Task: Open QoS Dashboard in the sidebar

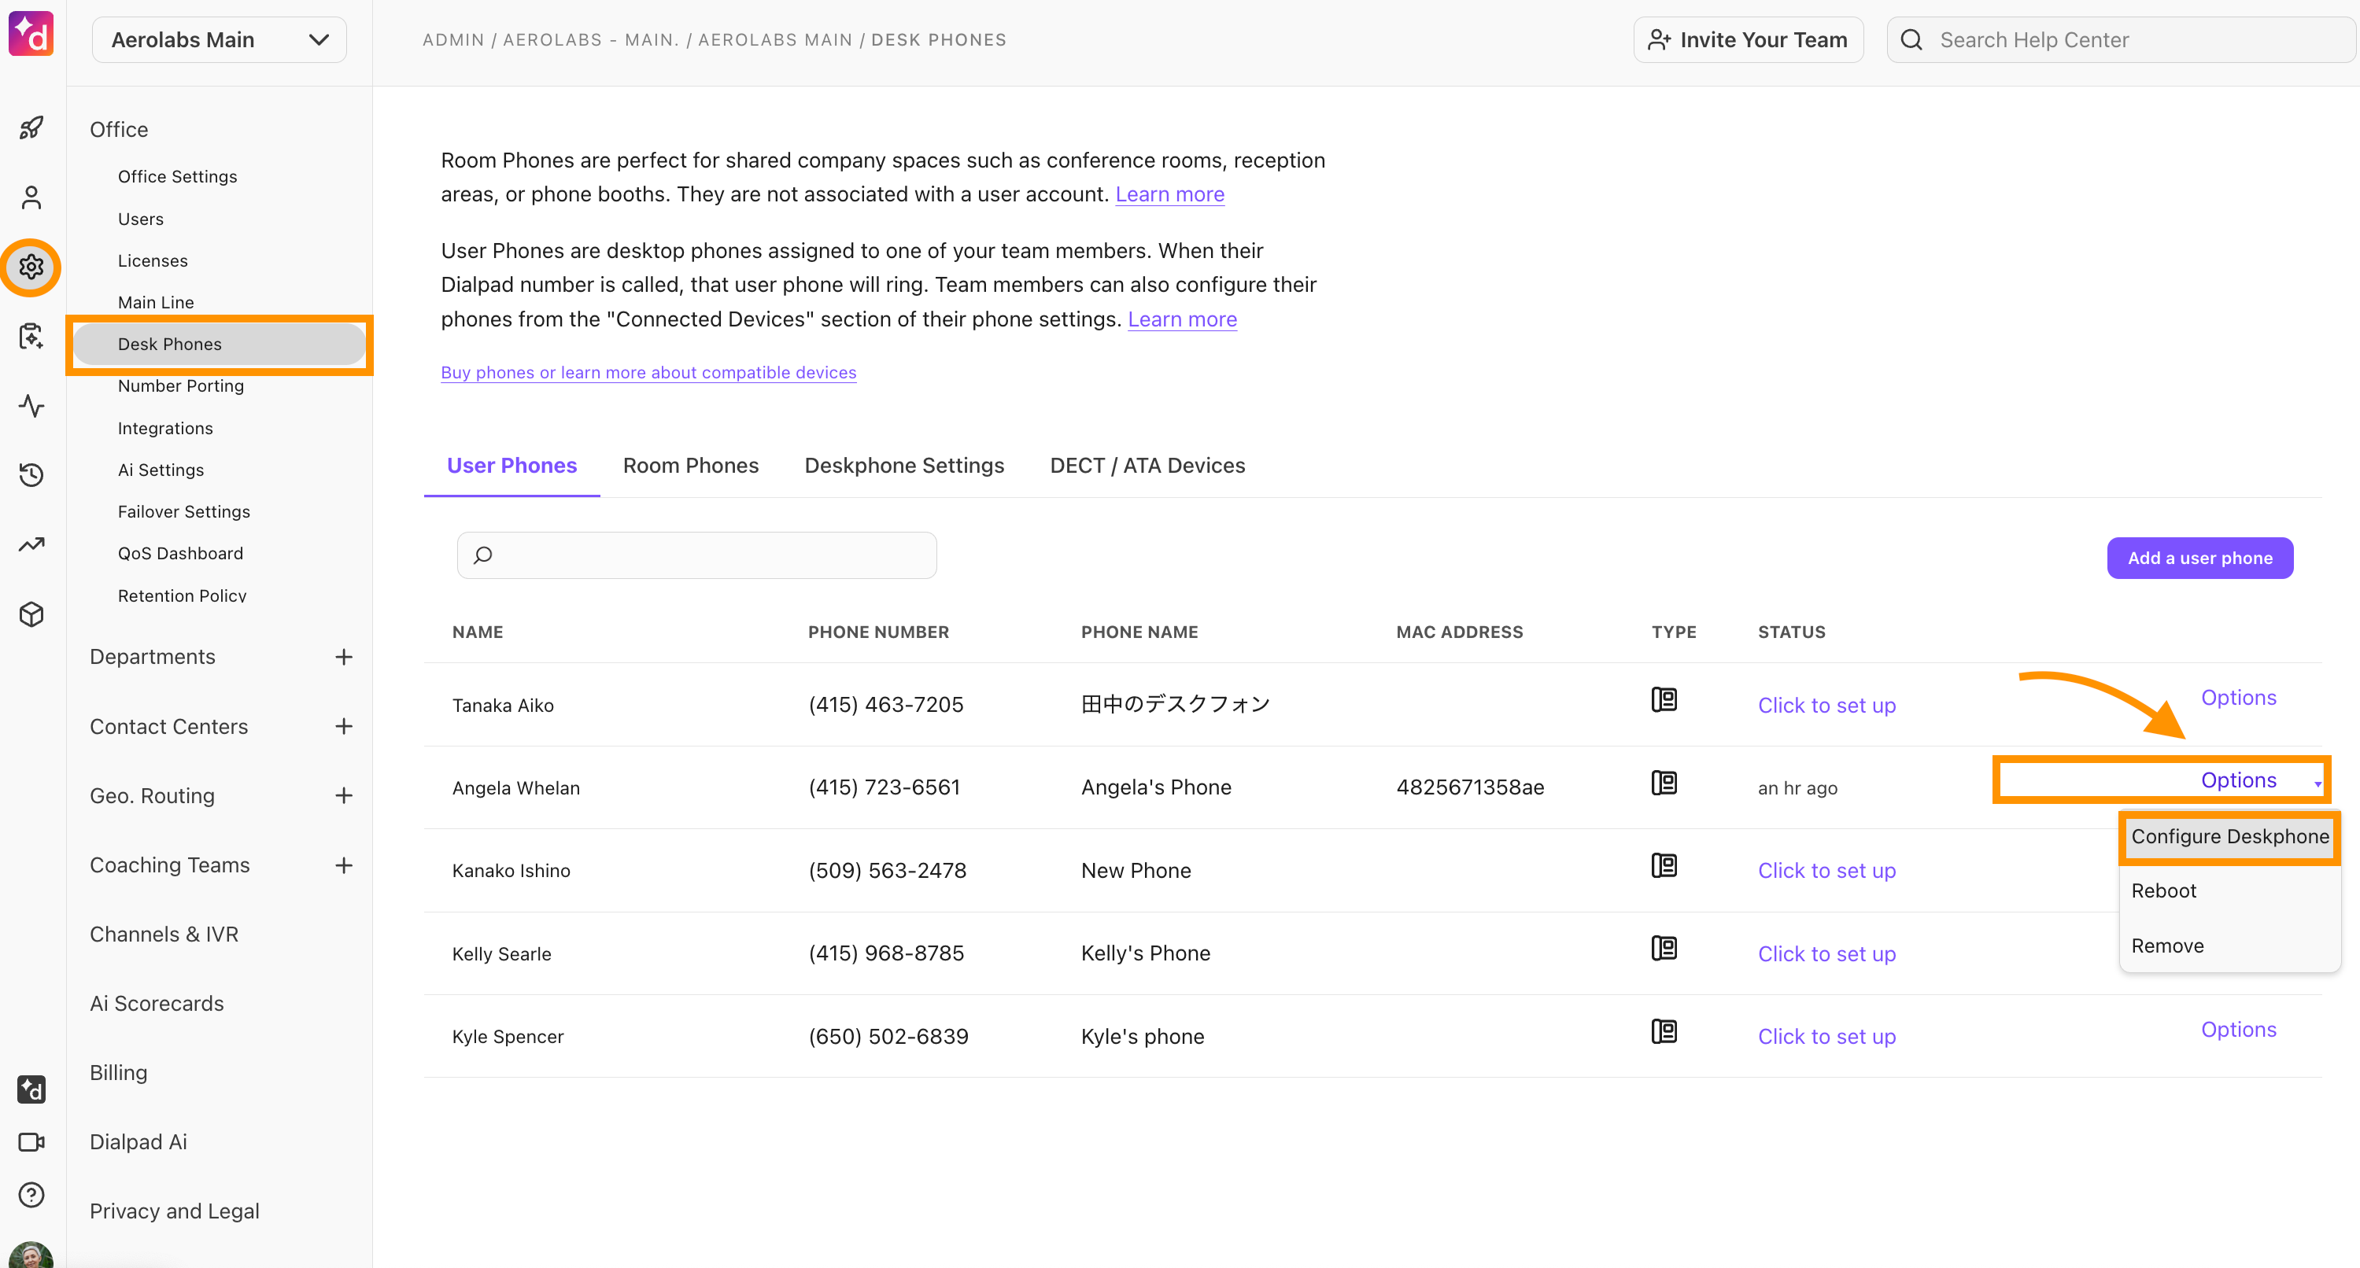Action: (x=180, y=553)
